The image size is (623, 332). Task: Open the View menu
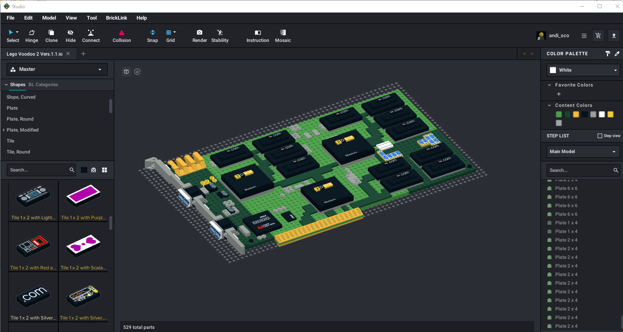[71, 18]
